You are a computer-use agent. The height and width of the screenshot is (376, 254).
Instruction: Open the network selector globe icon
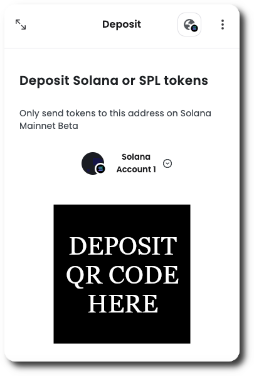pos(189,25)
